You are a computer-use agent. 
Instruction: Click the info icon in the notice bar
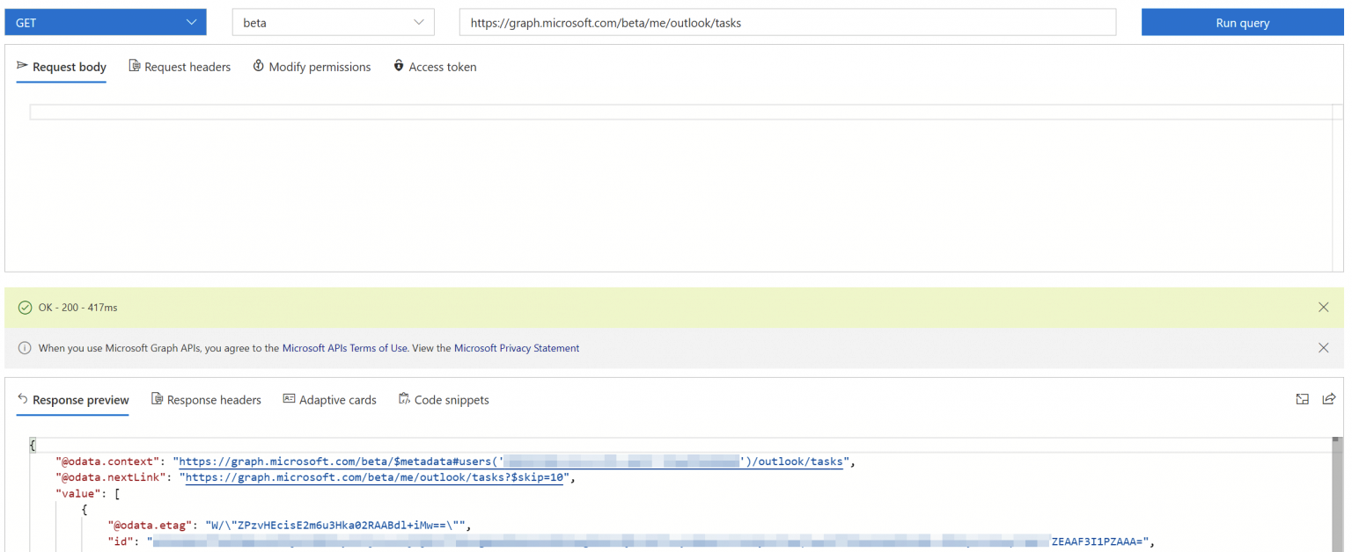coord(25,348)
